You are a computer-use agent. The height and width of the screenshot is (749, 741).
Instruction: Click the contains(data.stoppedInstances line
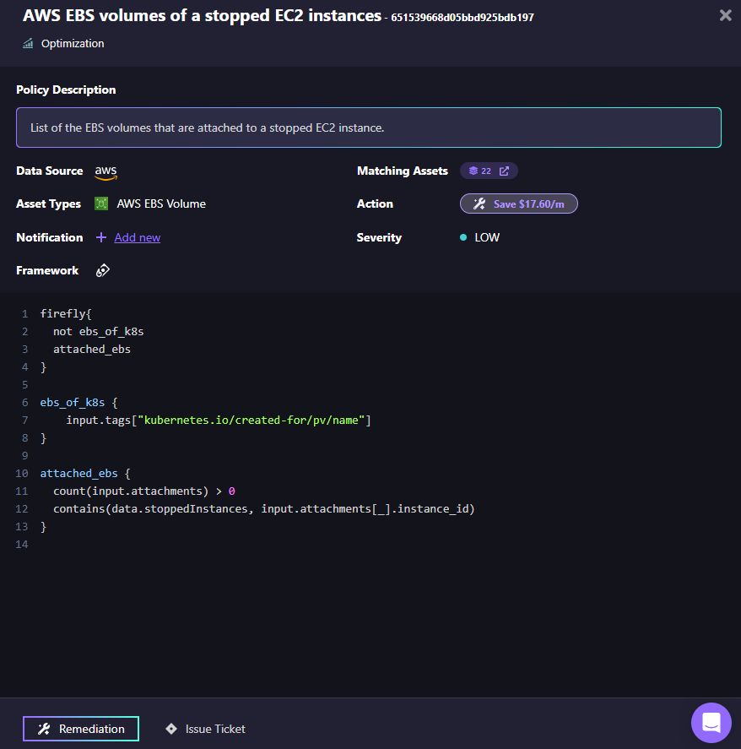tap(264, 508)
